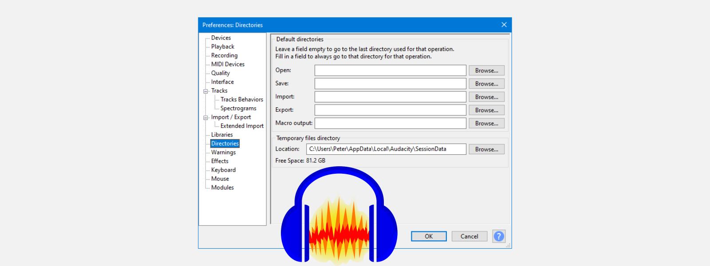Viewport: 710px width, 266px height.
Task: Browse for the Macro output directory
Action: [x=487, y=123]
